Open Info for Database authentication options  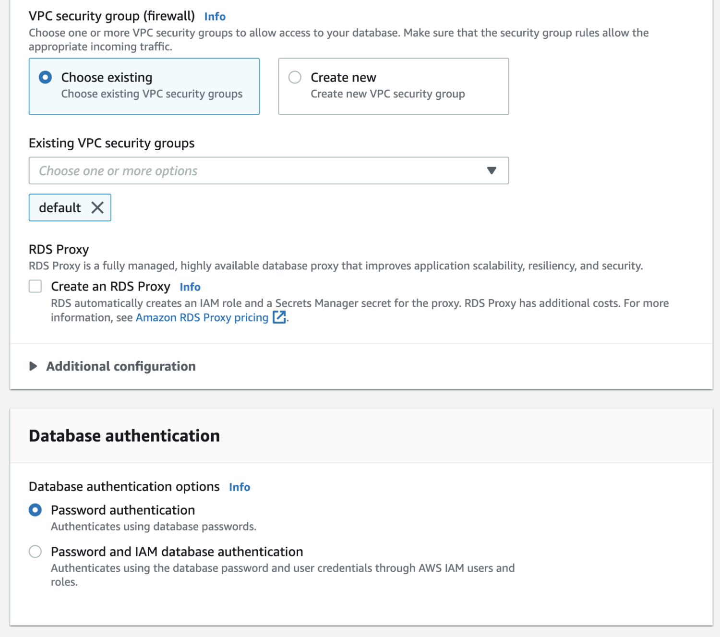tap(240, 487)
